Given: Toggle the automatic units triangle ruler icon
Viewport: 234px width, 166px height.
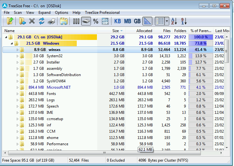Looking at the screenshot, I should (147, 21).
